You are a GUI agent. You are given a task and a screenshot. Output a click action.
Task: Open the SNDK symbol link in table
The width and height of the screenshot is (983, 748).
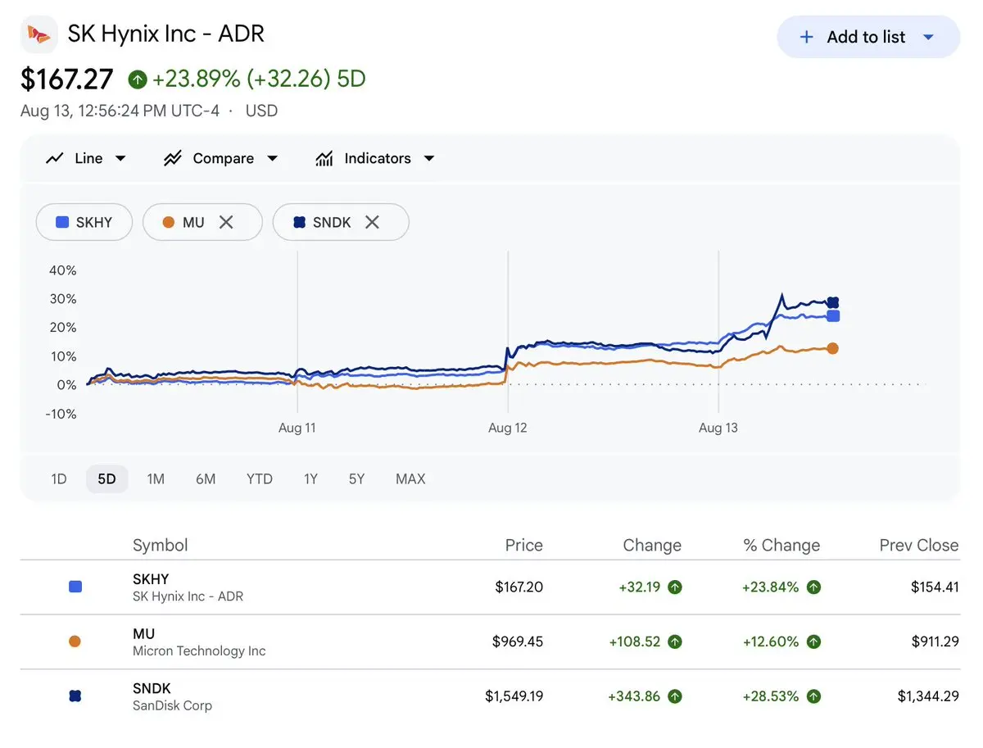click(152, 688)
